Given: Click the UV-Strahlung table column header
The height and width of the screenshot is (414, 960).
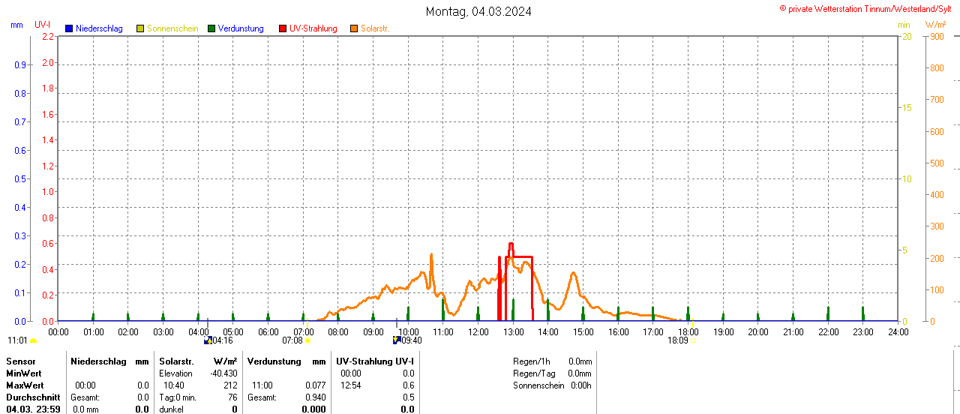Looking at the screenshot, I should [x=374, y=361].
